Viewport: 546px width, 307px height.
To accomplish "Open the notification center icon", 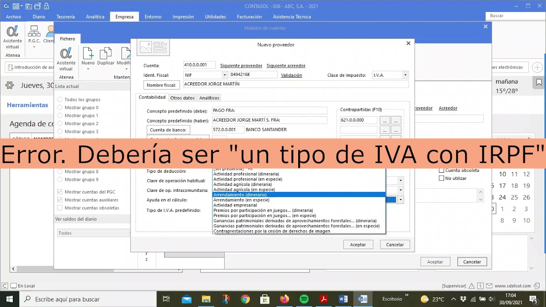I will pyautogui.click(x=533, y=299).
